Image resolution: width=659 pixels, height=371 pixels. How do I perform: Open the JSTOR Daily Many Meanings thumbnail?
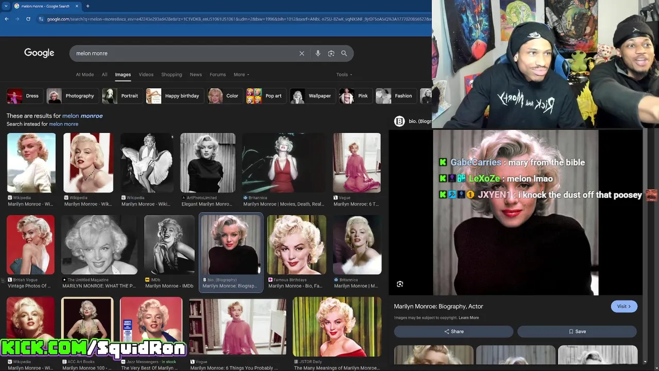(337, 327)
